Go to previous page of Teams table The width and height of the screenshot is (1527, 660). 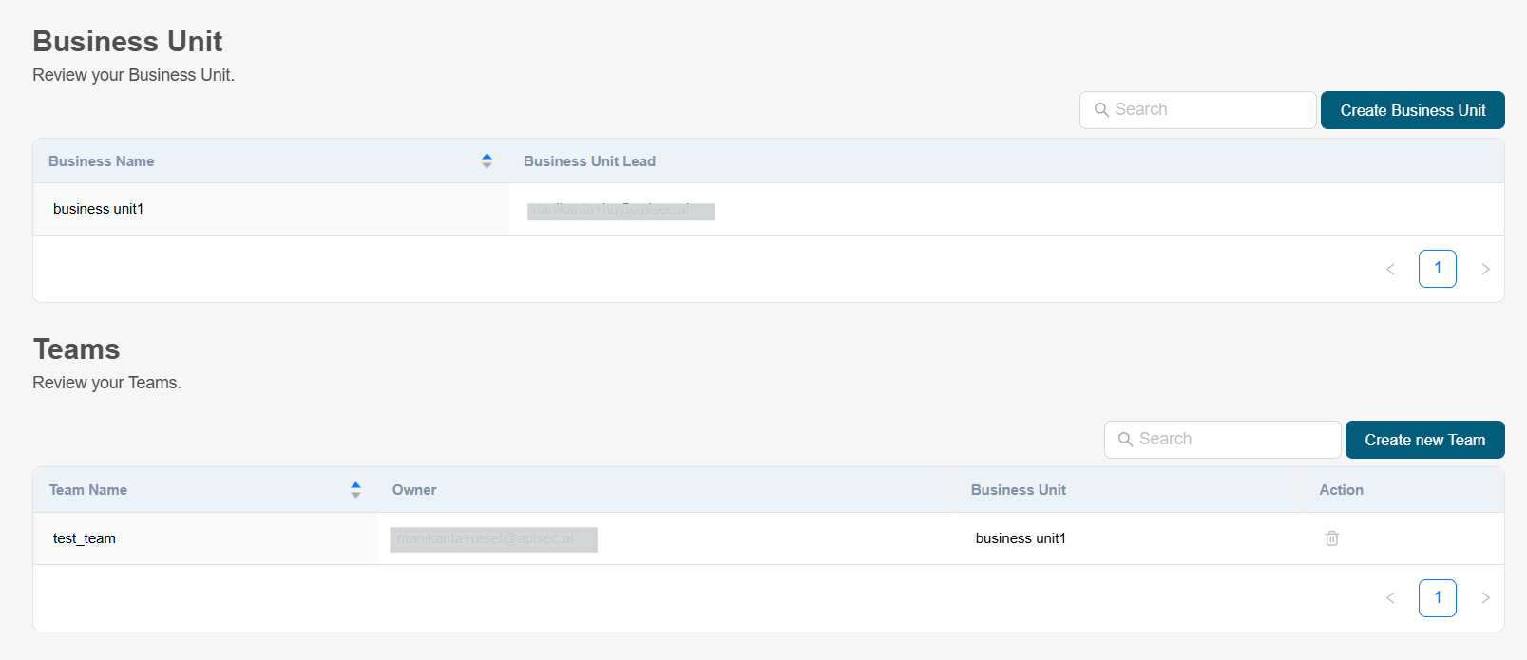coord(1390,598)
